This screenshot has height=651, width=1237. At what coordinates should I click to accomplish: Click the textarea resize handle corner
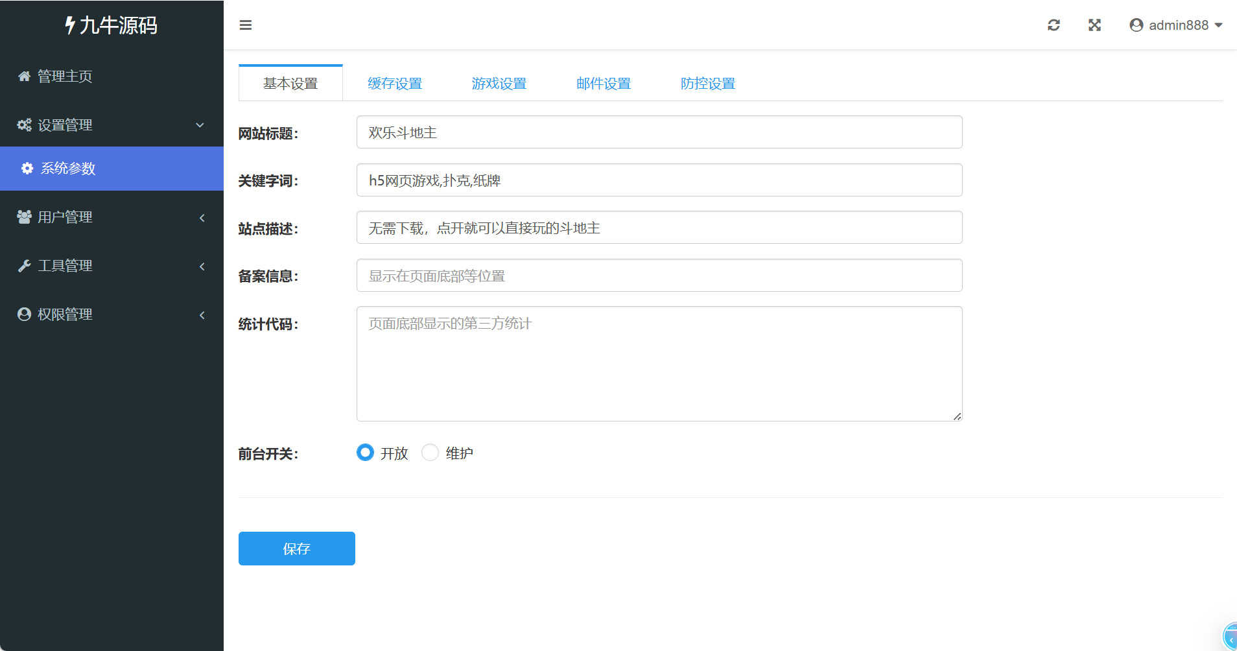click(958, 416)
